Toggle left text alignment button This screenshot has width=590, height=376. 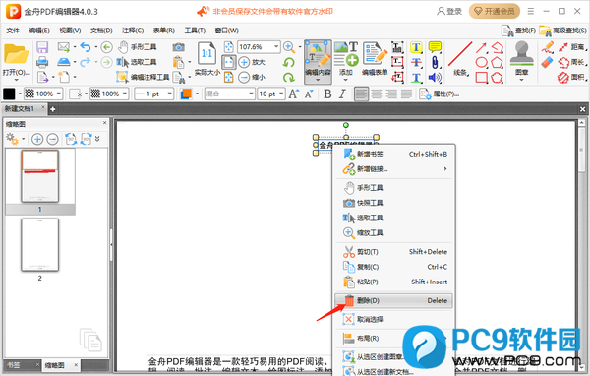pos(361,94)
